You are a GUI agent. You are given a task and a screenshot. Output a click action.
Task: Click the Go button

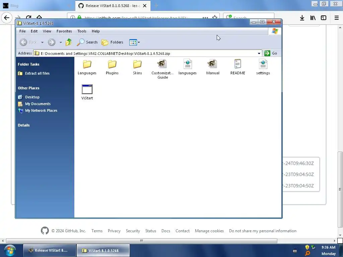point(271,53)
